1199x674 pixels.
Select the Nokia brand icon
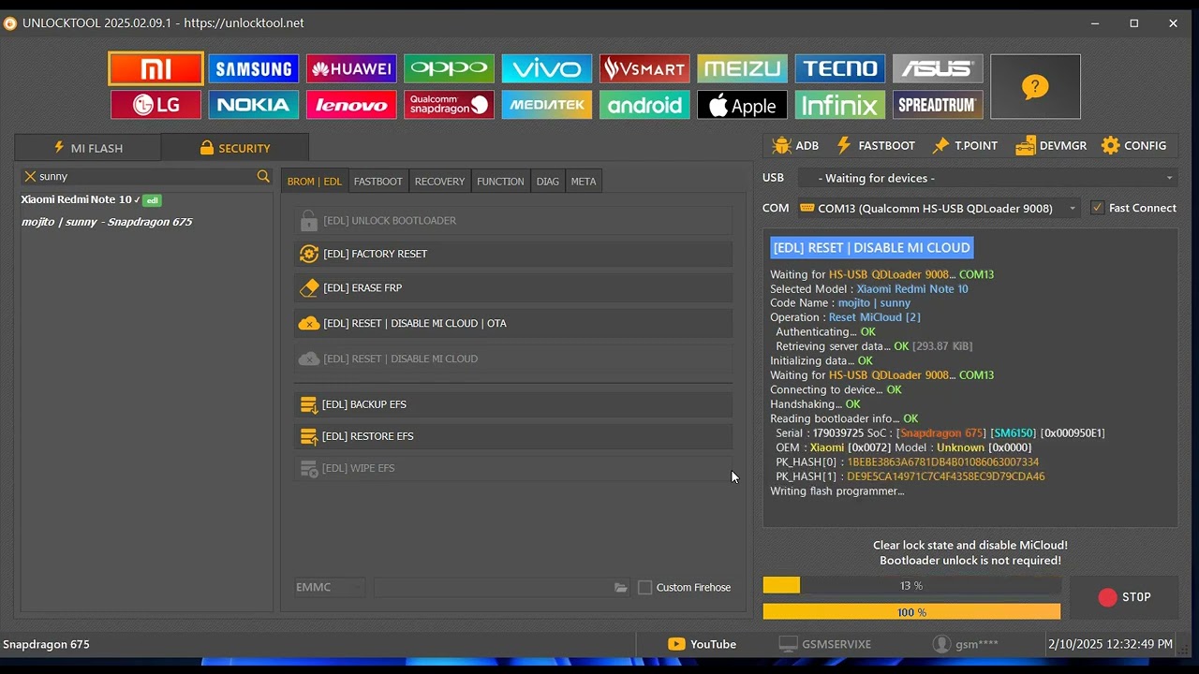254,105
